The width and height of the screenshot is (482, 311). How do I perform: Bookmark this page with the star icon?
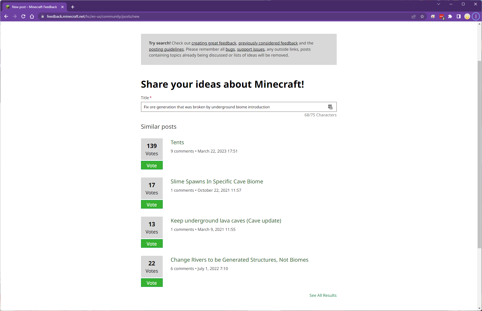(422, 16)
